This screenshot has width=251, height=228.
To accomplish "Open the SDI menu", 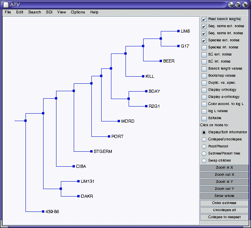I will pyautogui.click(x=49, y=12).
